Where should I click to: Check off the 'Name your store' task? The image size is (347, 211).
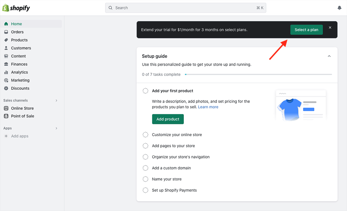pyautogui.click(x=145, y=179)
